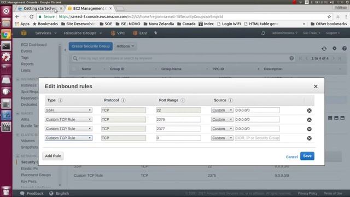This screenshot has width=350, height=197.
Task: Remove the port 0 rule
Action: pyautogui.click(x=309, y=138)
